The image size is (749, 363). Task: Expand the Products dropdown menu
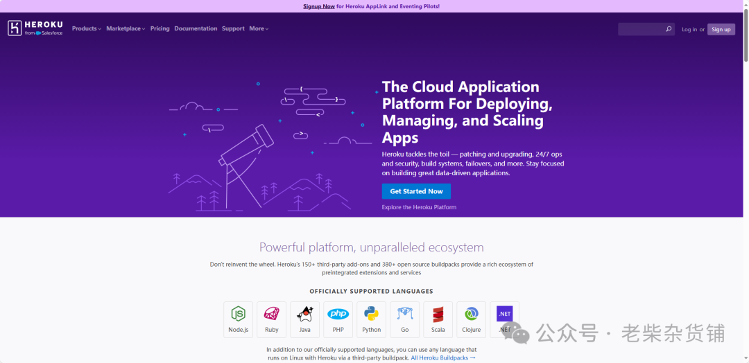click(x=87, y=28)
